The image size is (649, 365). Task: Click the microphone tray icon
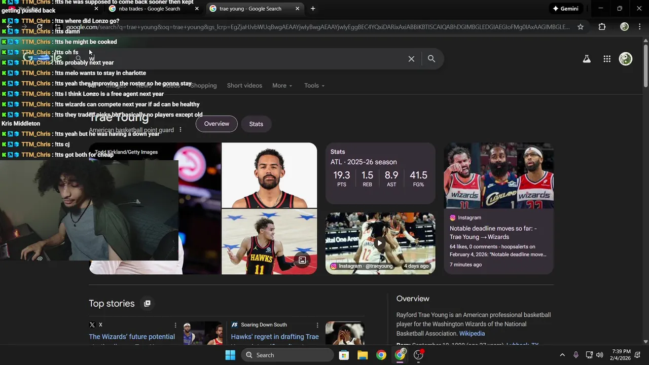575,355
